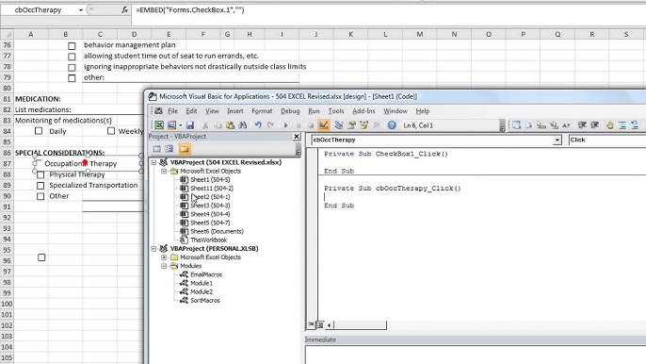Run the Sub with green play icon
The height and width of the screenshot is (364, 646).
(x=285, y=125)
